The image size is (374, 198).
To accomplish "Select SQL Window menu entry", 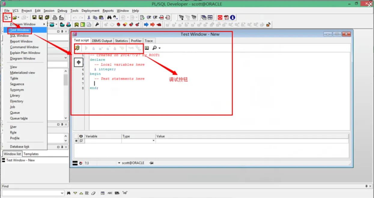I will [20, 36].
